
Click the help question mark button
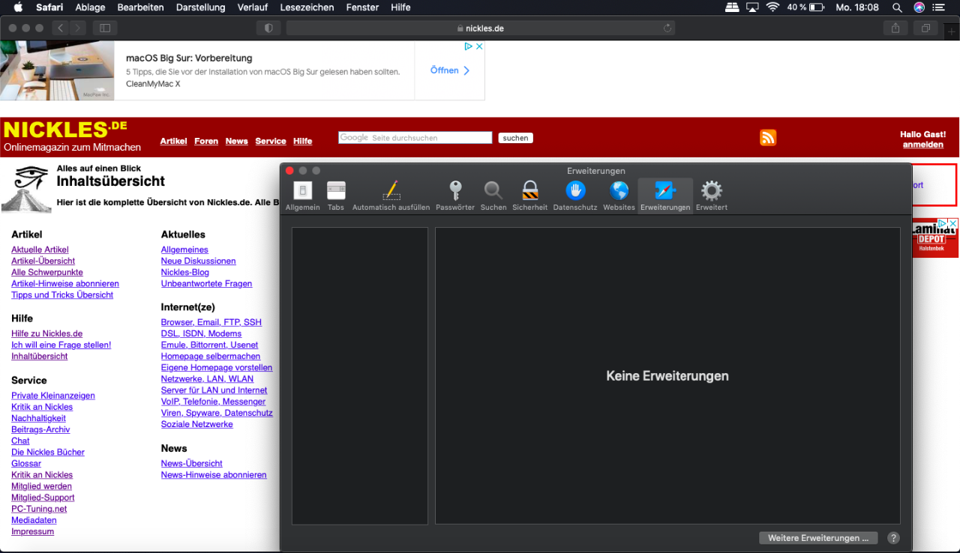893,538
